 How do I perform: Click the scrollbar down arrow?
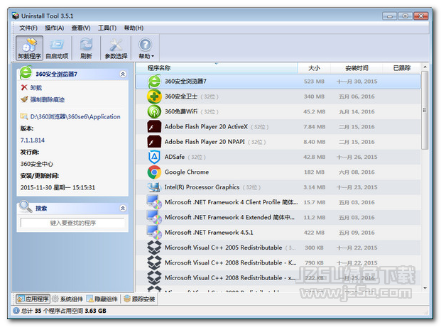point(425,288)
